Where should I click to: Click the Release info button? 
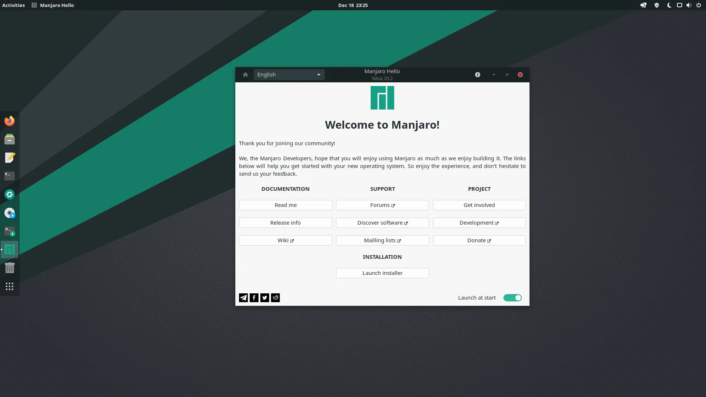coord(286,222)
